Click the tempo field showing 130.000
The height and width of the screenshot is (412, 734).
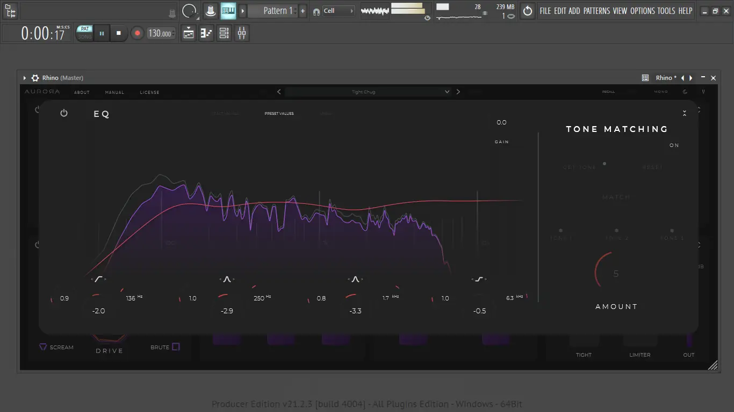coord(161,33)
